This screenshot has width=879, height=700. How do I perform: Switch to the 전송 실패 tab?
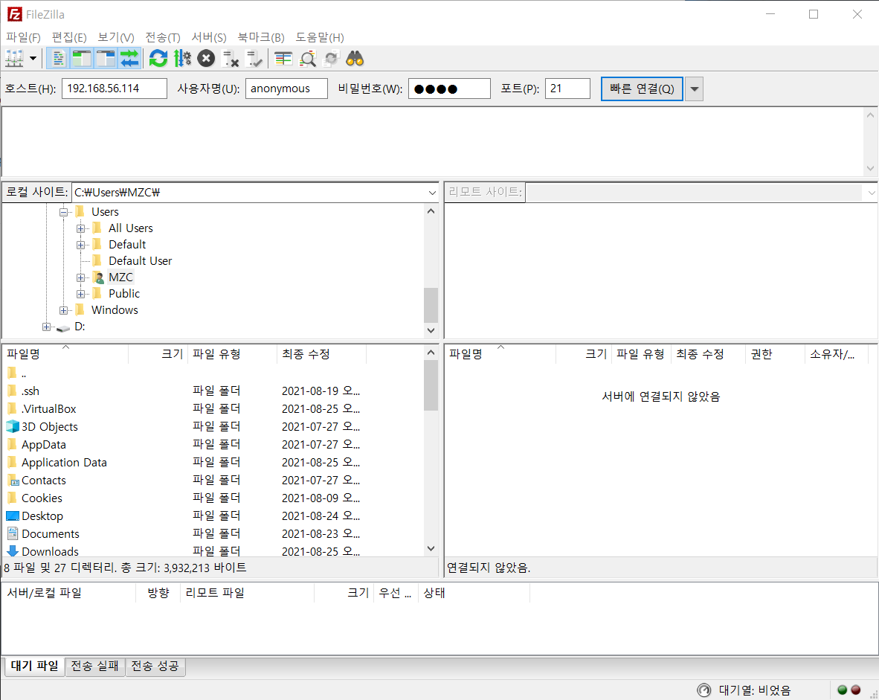(x=94, y=666)
